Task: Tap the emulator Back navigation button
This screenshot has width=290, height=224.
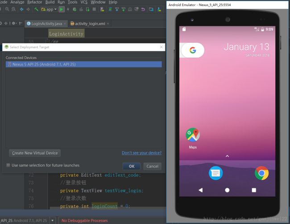Action: (x=200, y=190)
